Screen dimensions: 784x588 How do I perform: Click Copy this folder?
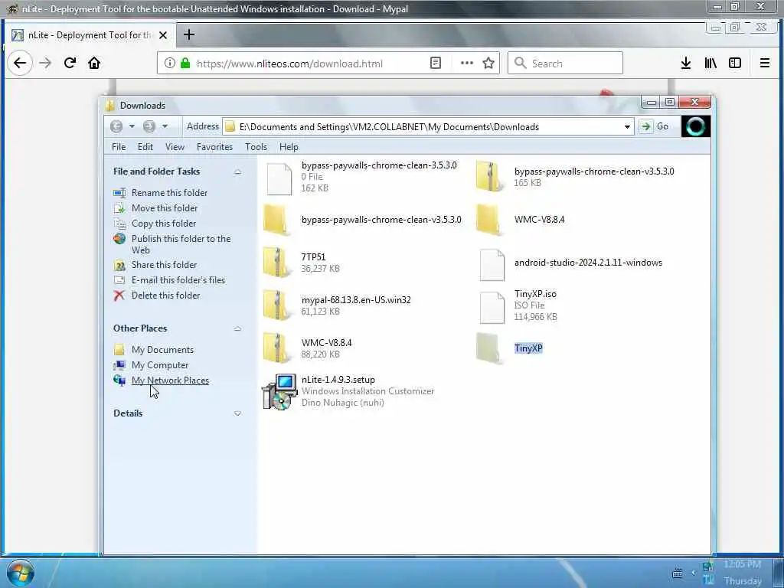coord(164,224)
